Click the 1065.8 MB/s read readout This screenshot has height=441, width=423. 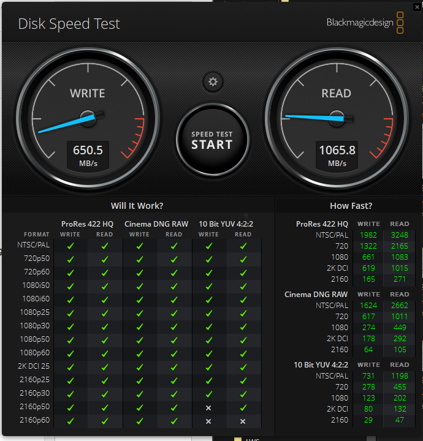pos(337,156)
